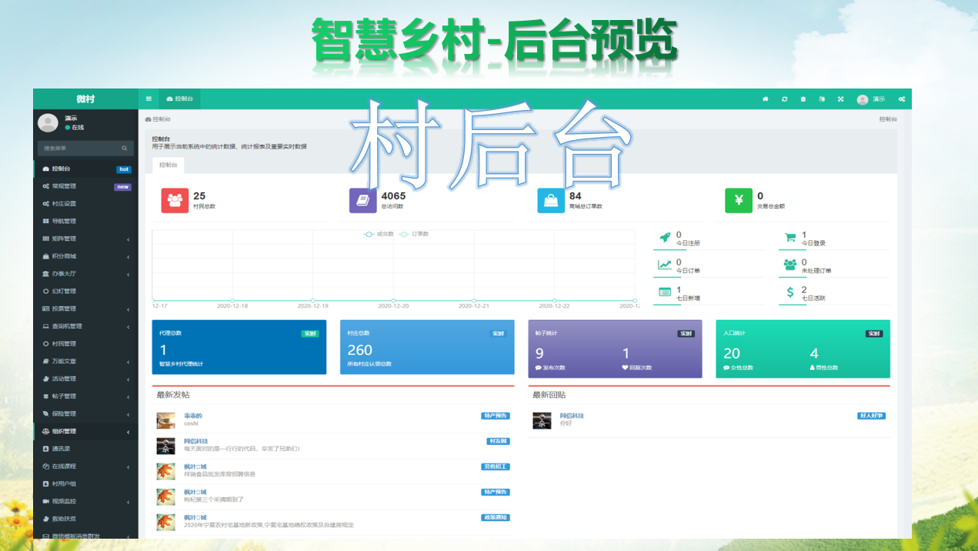The image size is (978, 551).
Task: Click the dollar icon beside 七日活跃
Action: click(790, 292)
